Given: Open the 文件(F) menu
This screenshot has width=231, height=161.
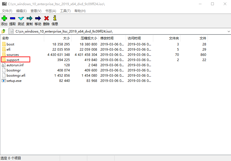Looking at the screenshot, I should tap(7, 11).
